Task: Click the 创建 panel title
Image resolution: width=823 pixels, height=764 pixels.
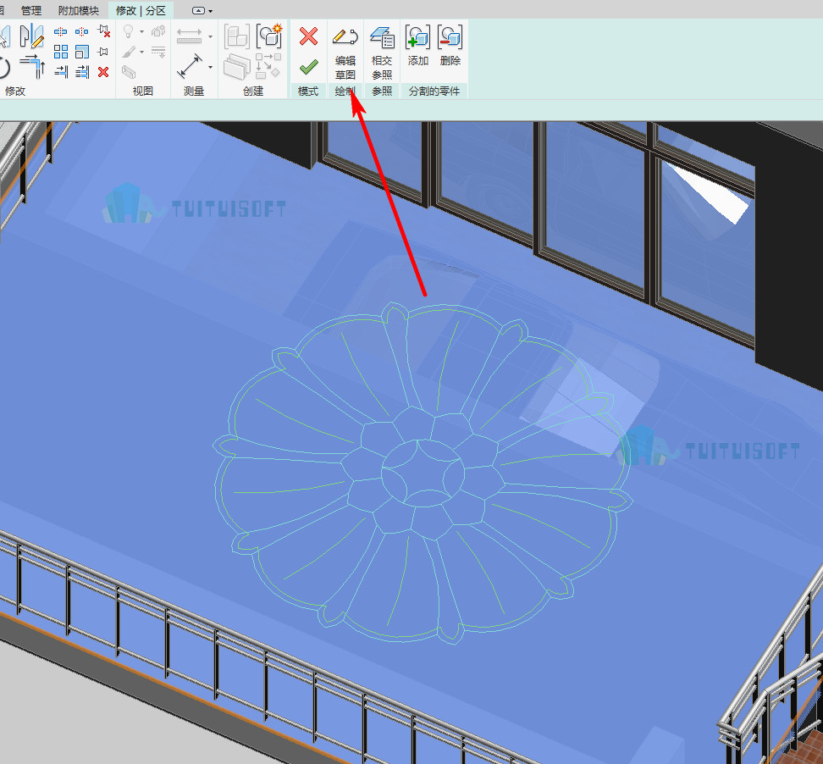Action: click(x=253, y=91)
